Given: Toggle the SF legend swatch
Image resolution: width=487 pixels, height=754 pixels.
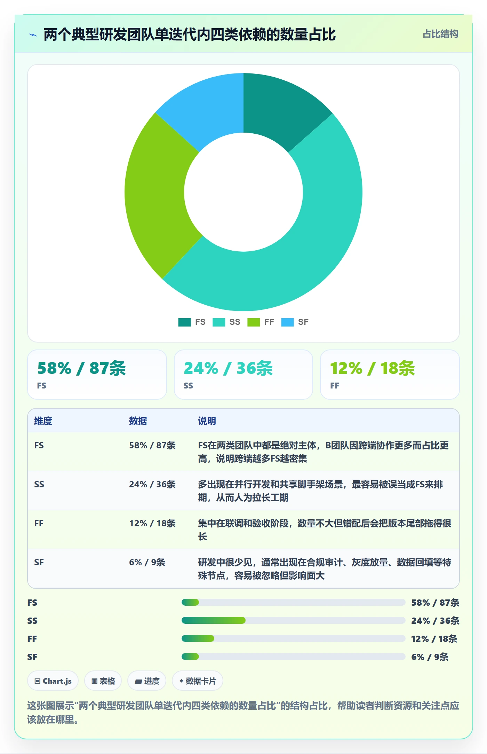Looking at the screenshot, I should coord(287,322).
